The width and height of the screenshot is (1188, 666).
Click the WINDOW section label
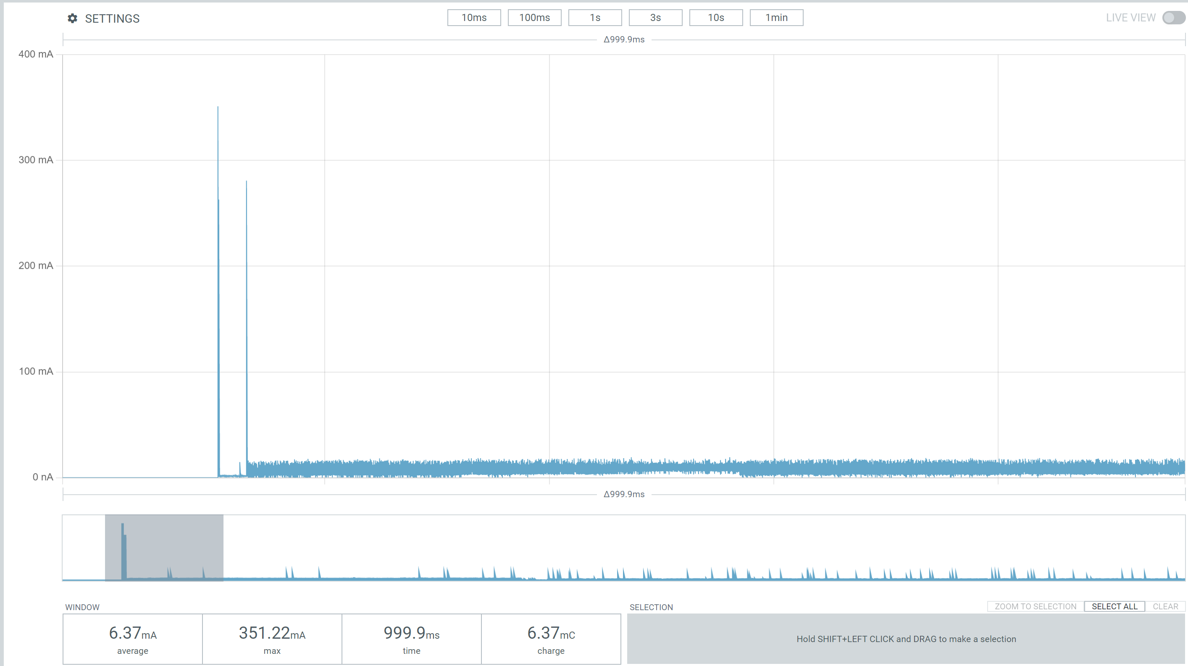[x=82, y=607]
